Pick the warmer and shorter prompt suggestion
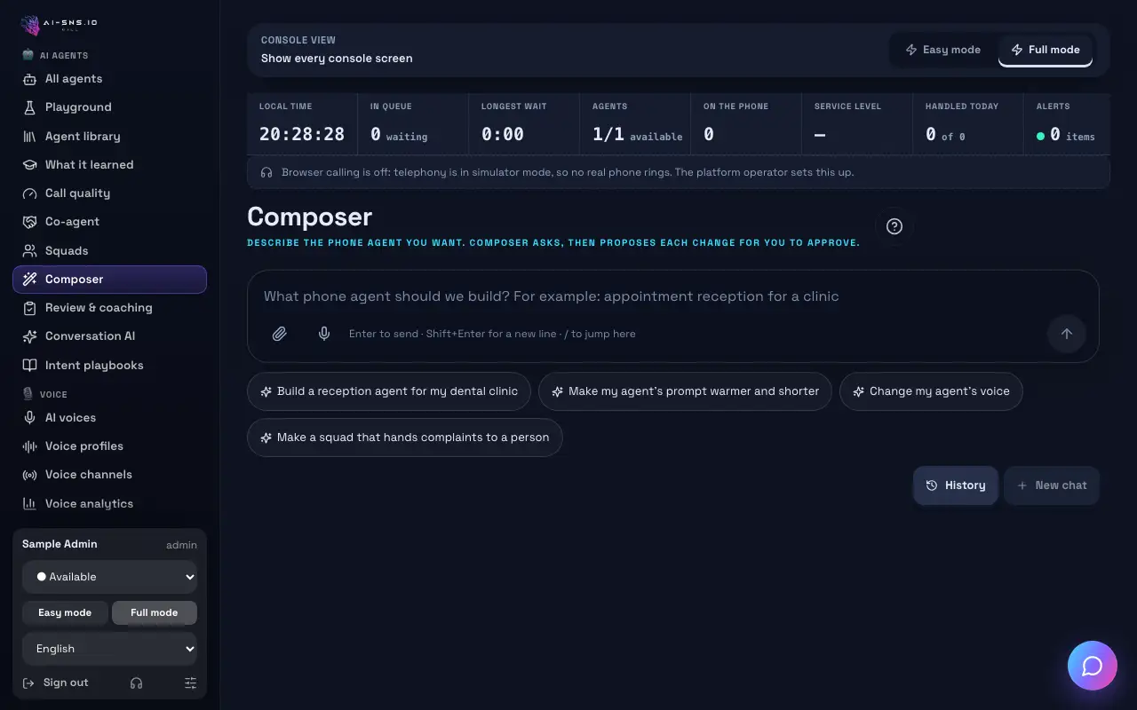 [685, 391]
